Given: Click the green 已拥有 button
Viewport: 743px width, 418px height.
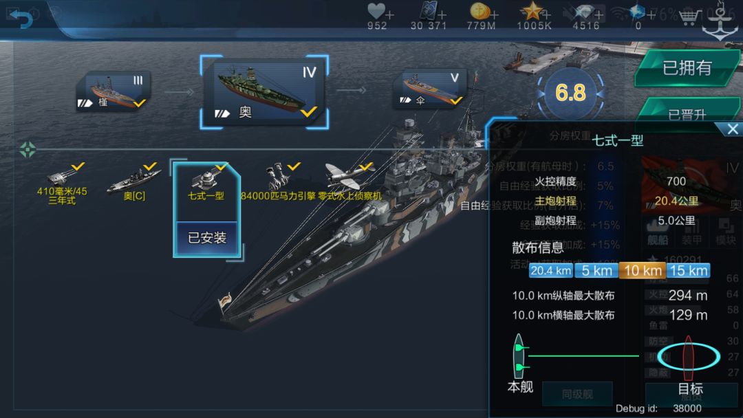Looking at the screenshot, I should tap(687, 67).
